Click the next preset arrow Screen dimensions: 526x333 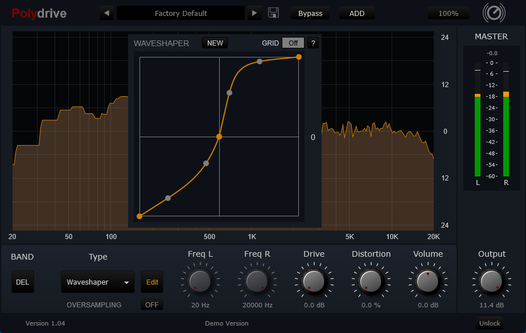(x=254, y=13)
